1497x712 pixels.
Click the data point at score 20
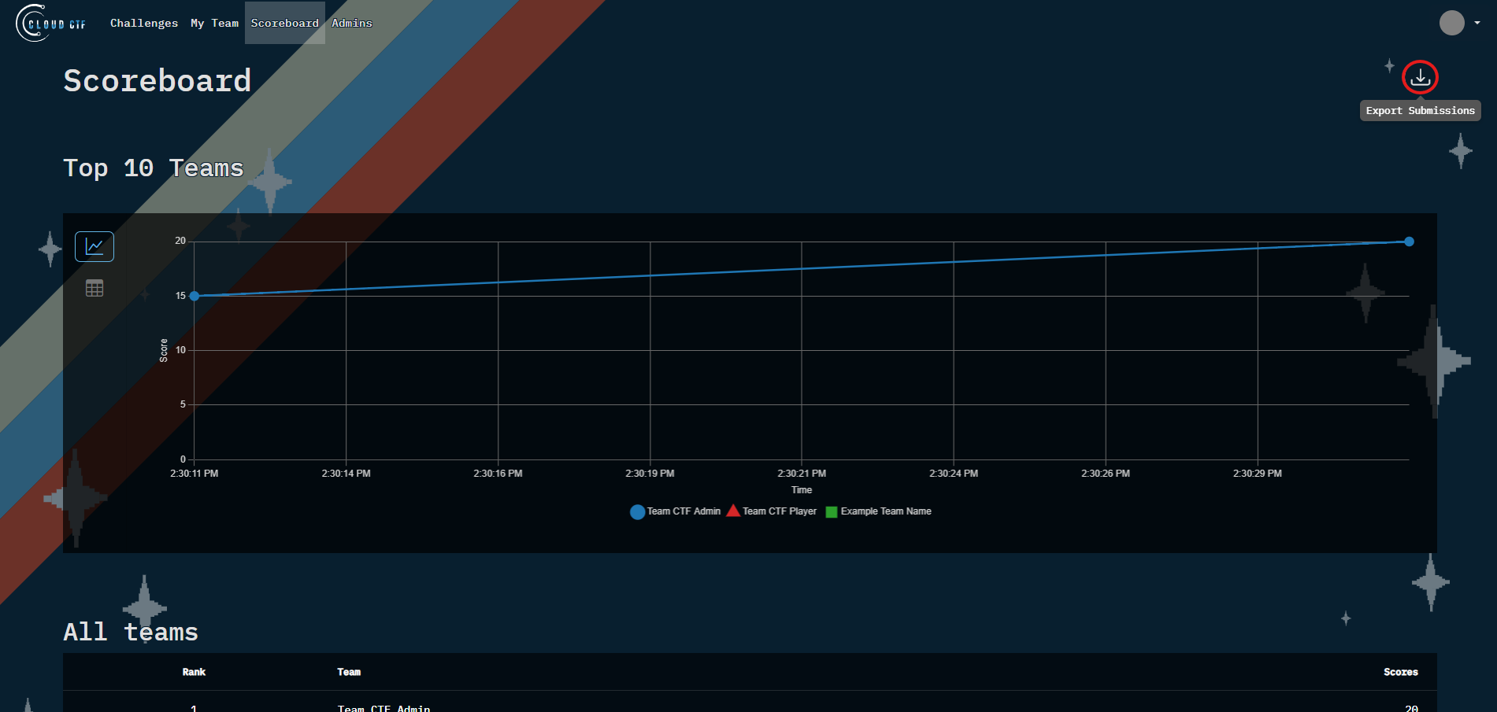(x=1409, y=242)
